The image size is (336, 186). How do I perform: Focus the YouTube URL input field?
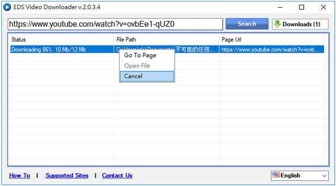(x=115, y=24)
